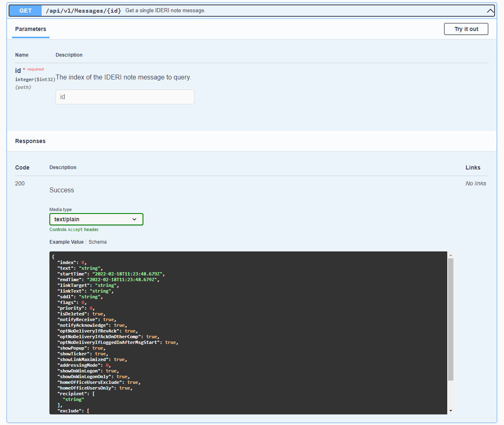This screenshot has height=425, width=504.
Task: Collapse the GET Messages endpoint with the chevron
Action: pyautogui.click(x=491, y=11)
